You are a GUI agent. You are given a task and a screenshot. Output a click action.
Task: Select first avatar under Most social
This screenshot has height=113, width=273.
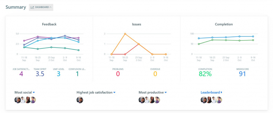pos(18,100)
